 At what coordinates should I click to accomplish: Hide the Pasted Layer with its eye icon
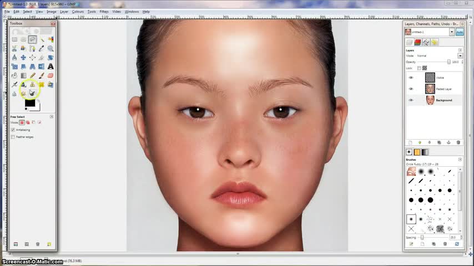point(411,89)
